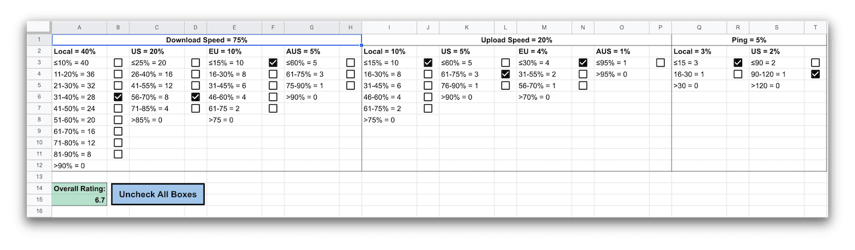Check the AUS upload ≤95% = 1 checkbox
The width and height of the screenshot is (855, 250).
tap(661, 63)
